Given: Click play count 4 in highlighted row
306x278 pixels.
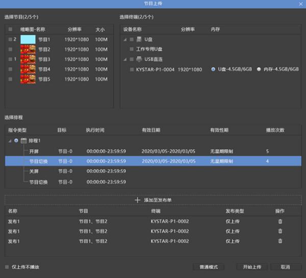Looking at the screenshot, I should coord(267,161).
